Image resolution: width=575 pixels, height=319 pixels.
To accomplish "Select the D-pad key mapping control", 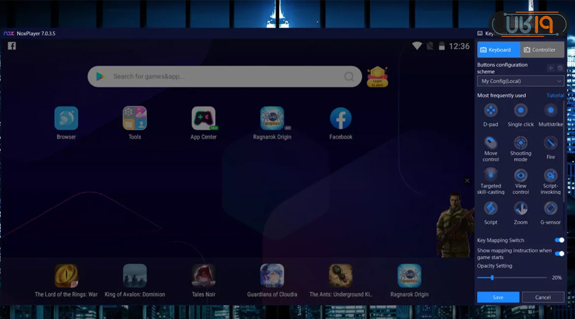I will click(x=491, y=110).
